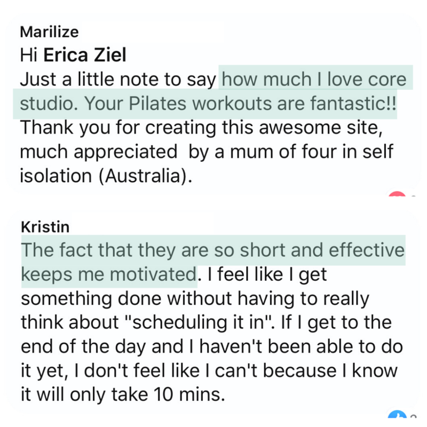Click highlighted words 'keeps me motivated'

pyautogui.click(x=109, y=274)
